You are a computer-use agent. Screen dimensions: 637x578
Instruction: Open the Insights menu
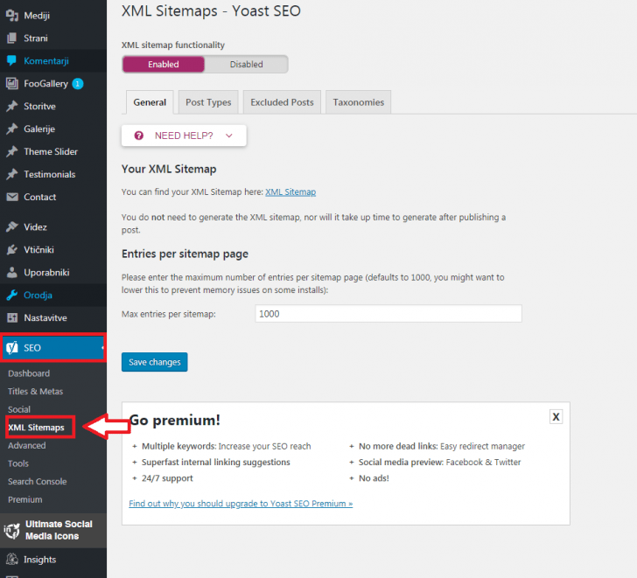[40, 560]
